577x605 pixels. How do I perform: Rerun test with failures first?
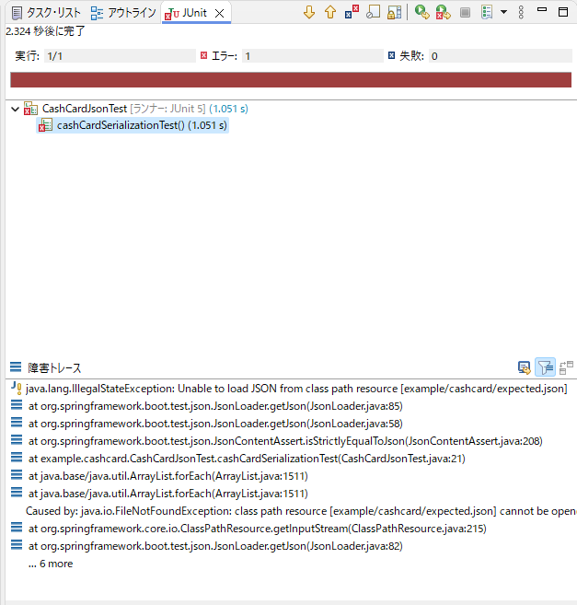444,12
